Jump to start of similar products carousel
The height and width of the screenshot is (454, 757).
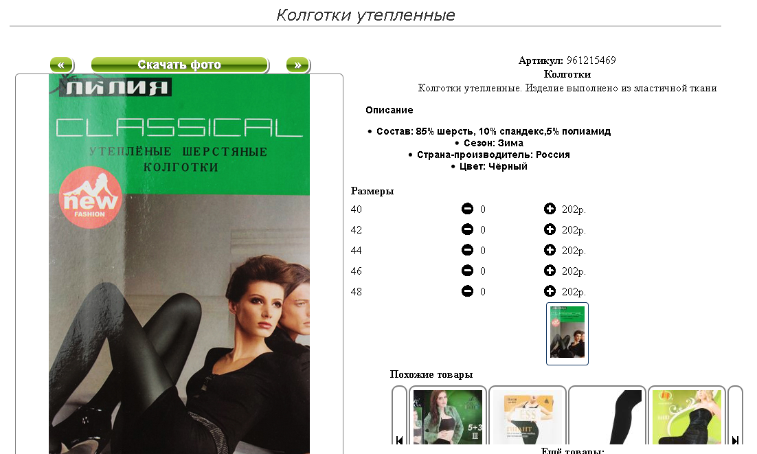click(399, 440)
